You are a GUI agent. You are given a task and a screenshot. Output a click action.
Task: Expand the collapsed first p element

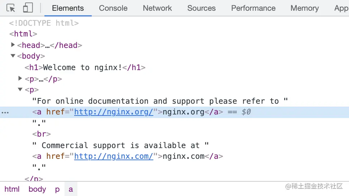(20, 78)
